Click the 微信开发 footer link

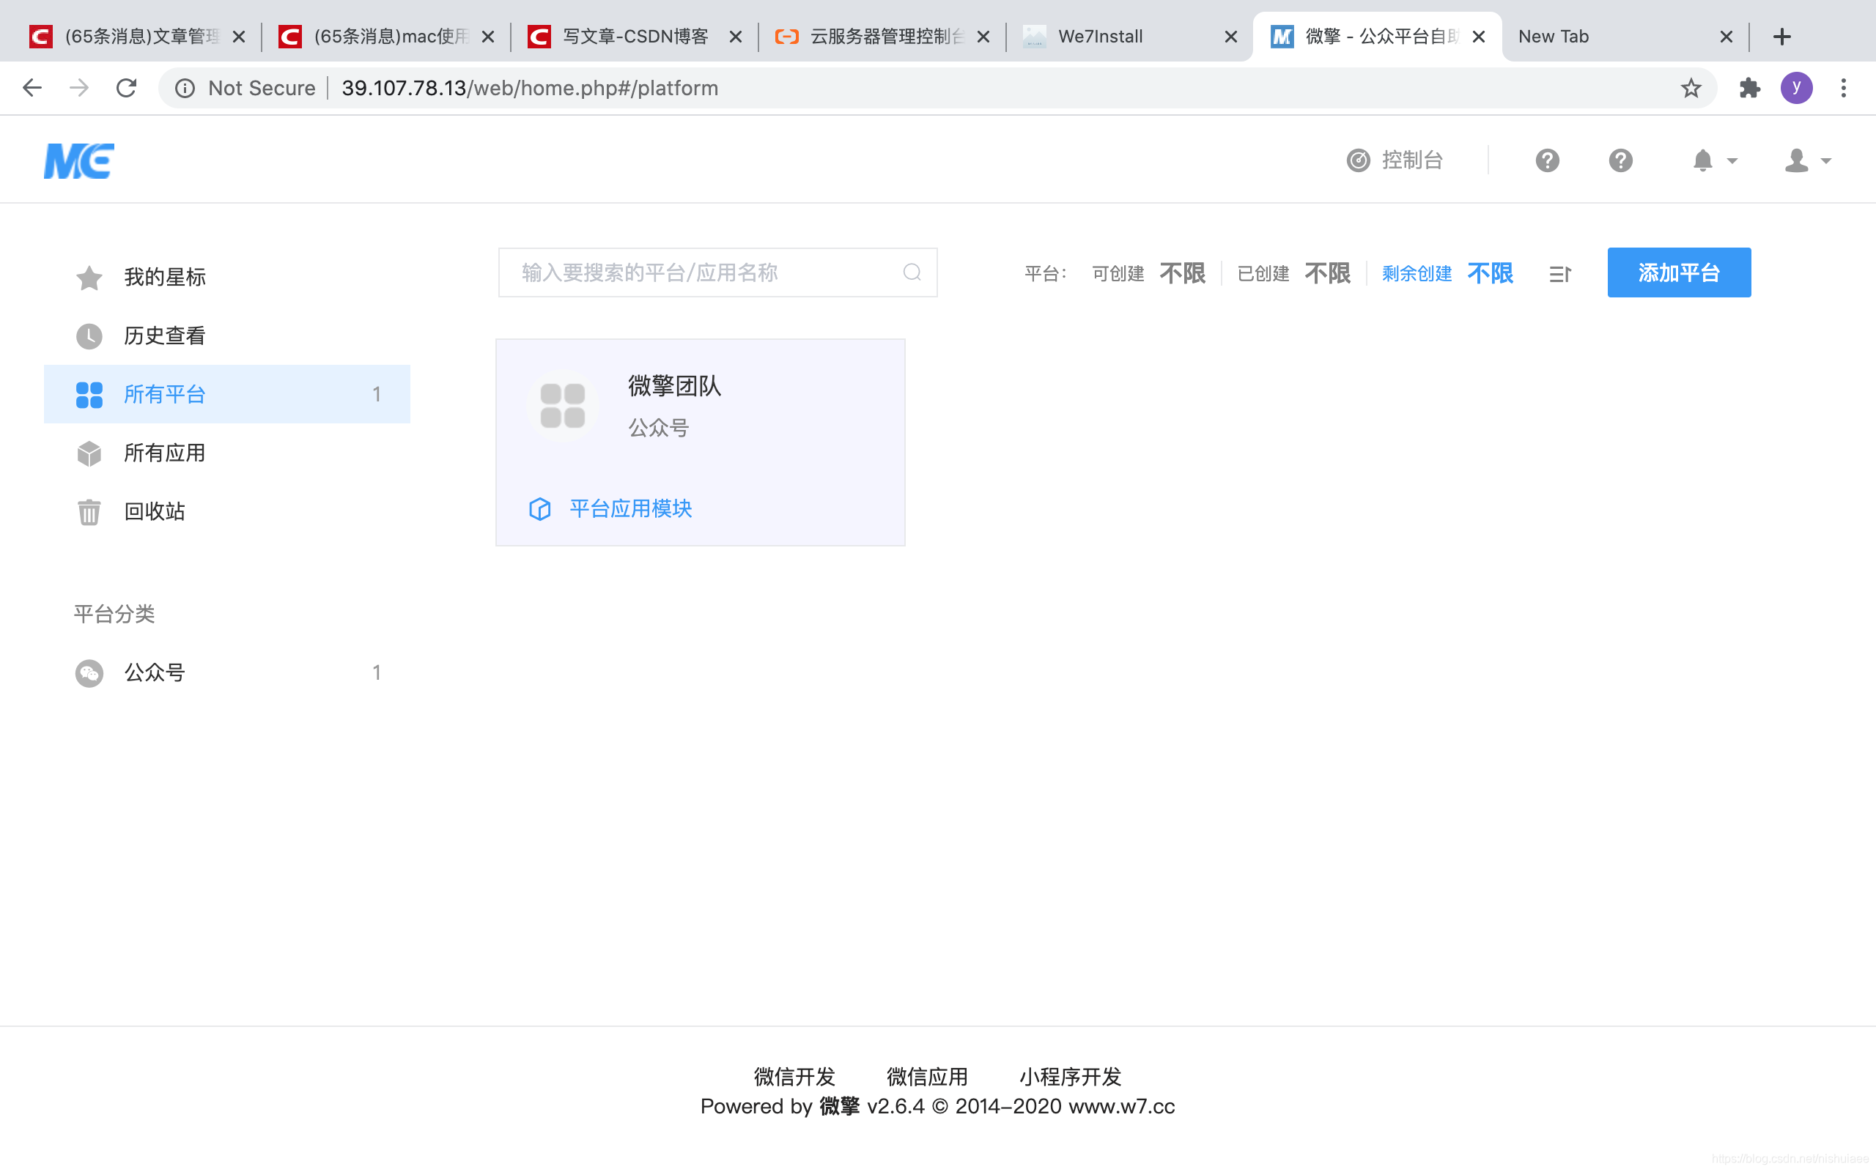click(x=794, y=1076)
